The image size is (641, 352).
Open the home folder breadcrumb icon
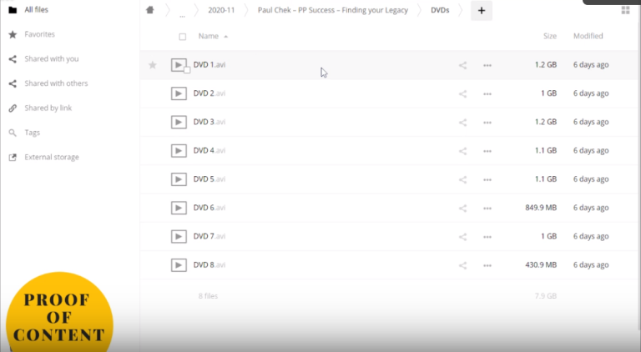tap(150, 10)
